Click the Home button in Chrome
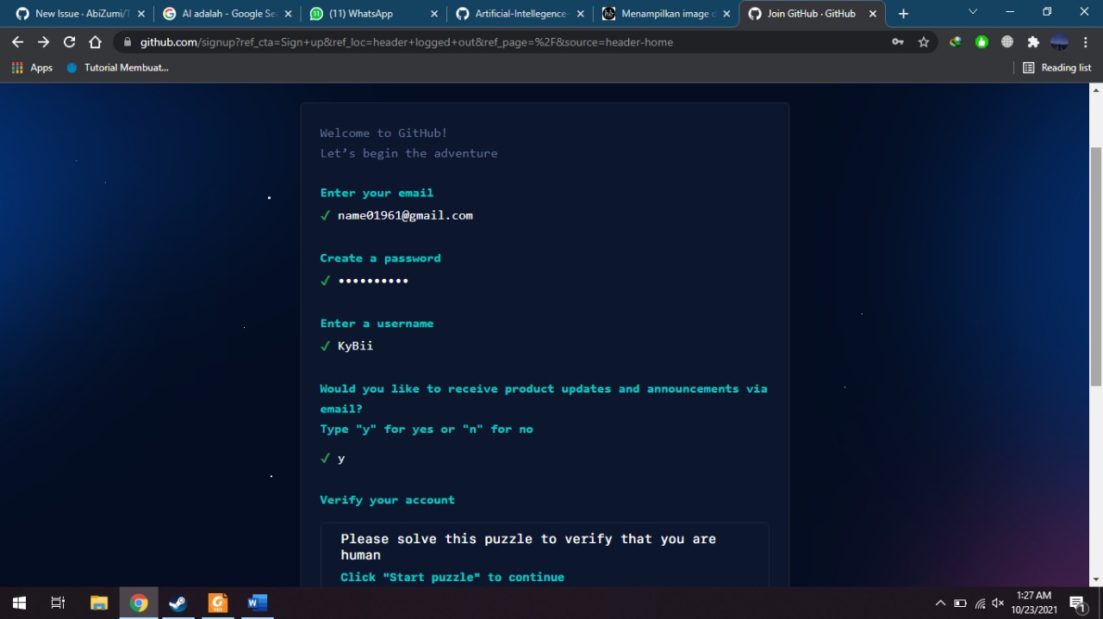Viewport: 1103px width, 619px height. (95, 41)
